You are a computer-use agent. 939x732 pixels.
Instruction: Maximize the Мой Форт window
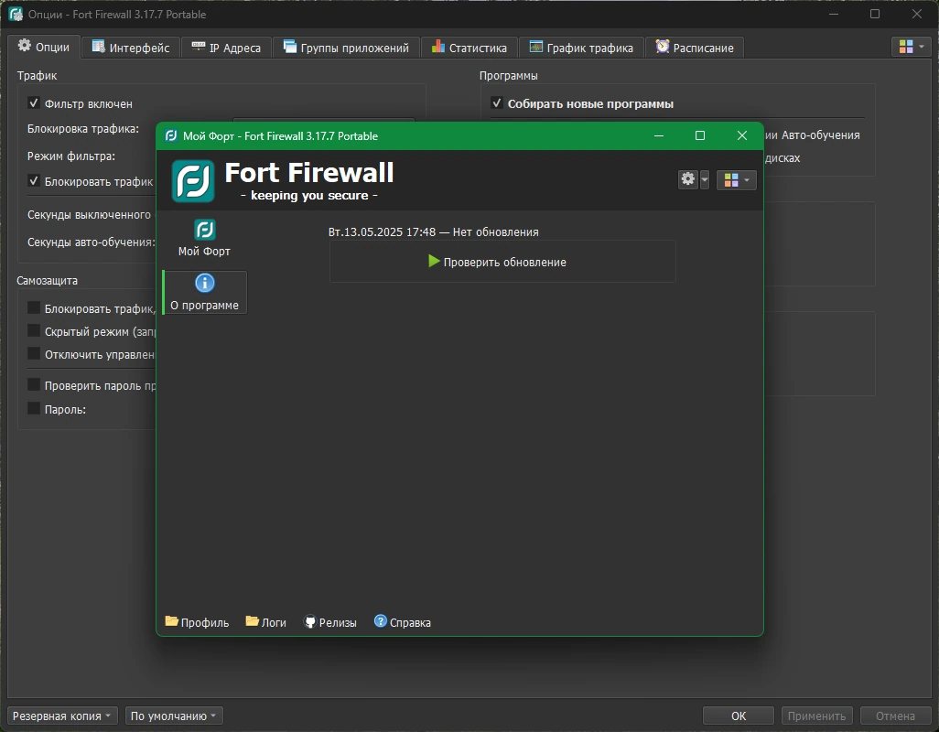pyautogui.click(x=699, y=135)
